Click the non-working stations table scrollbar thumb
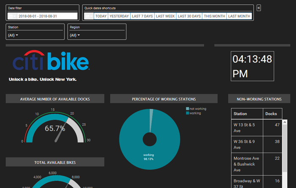 click(285, 148)
